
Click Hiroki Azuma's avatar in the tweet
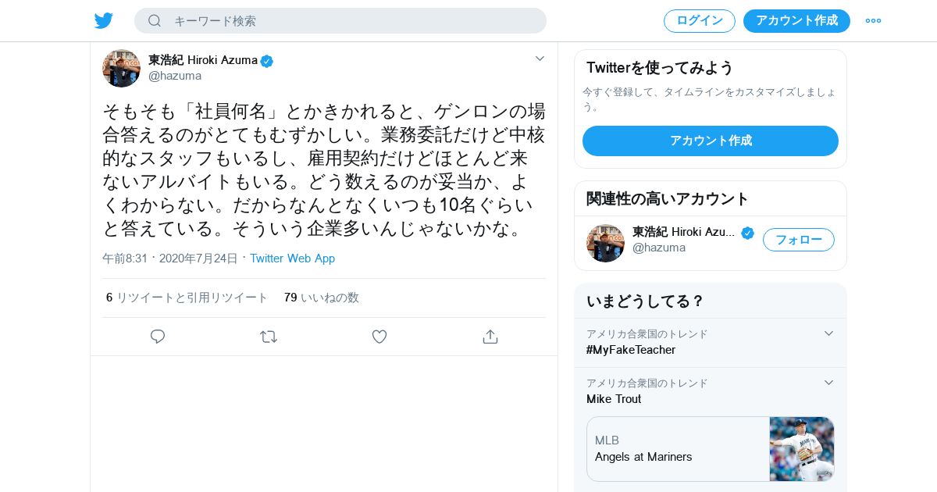pos(121,68)
